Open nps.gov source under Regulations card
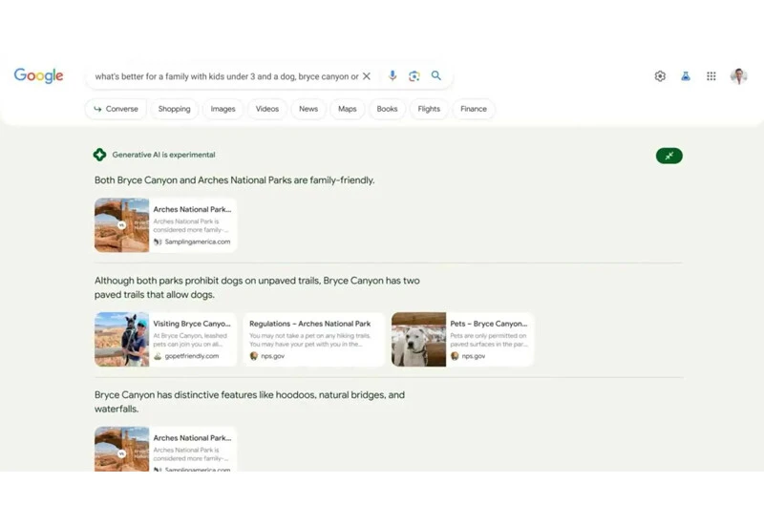 [272, 356]
